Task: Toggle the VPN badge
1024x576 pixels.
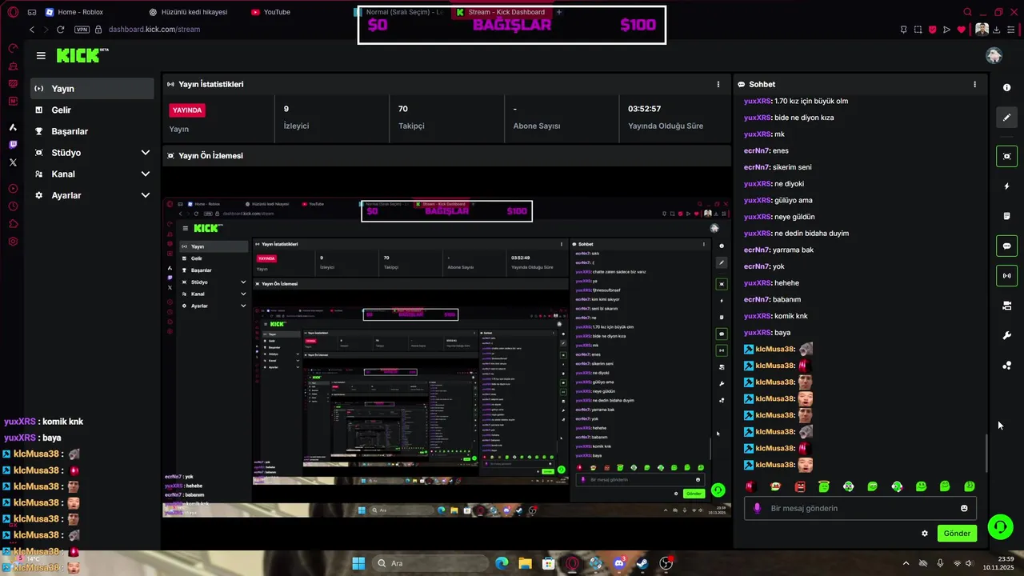Action: [x=82, y=30]
